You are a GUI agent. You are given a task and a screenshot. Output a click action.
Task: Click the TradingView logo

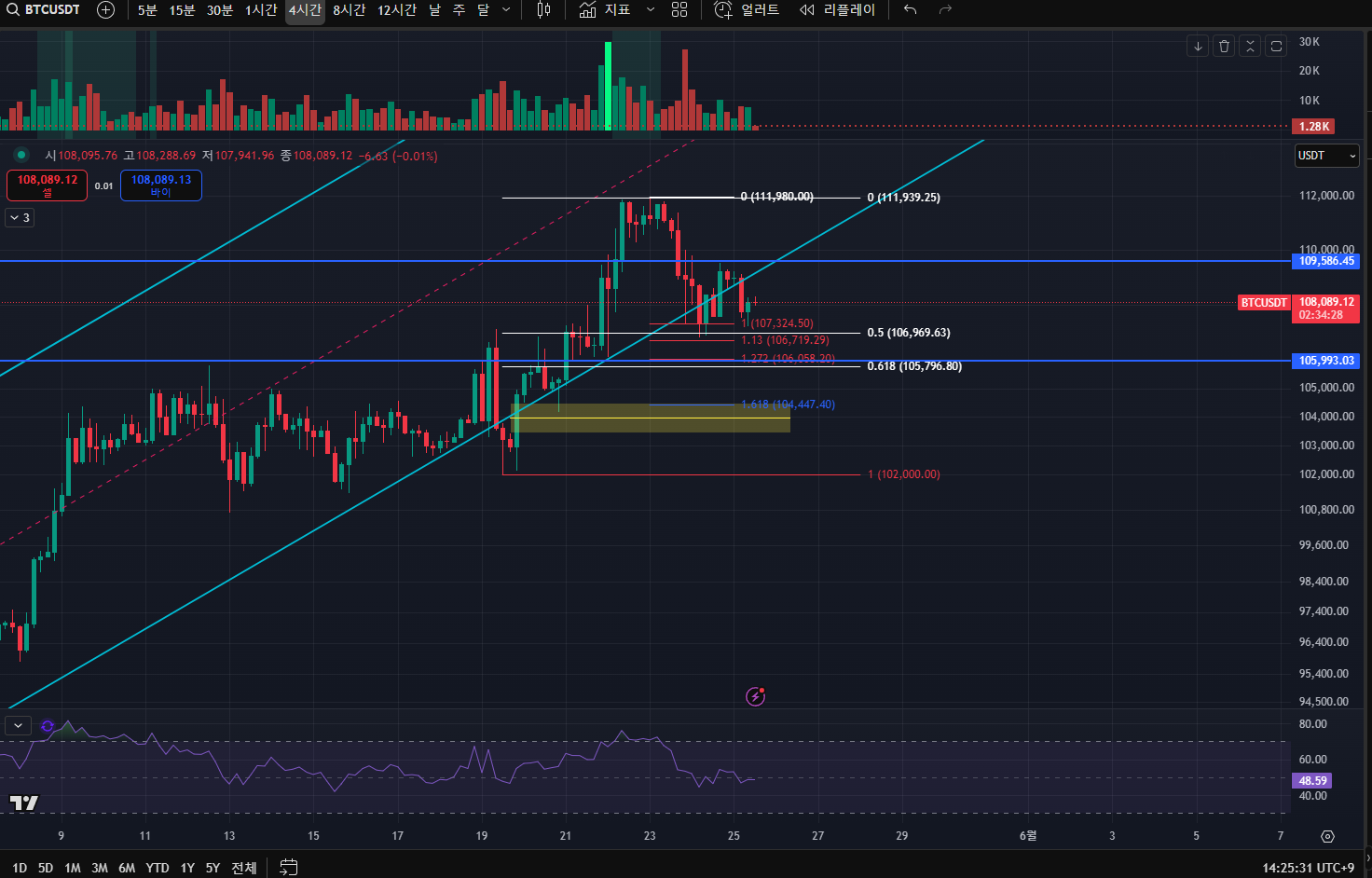point(23,803)
